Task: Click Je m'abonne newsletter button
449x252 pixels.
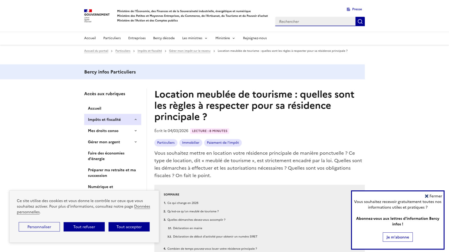Action: point(398,237)
